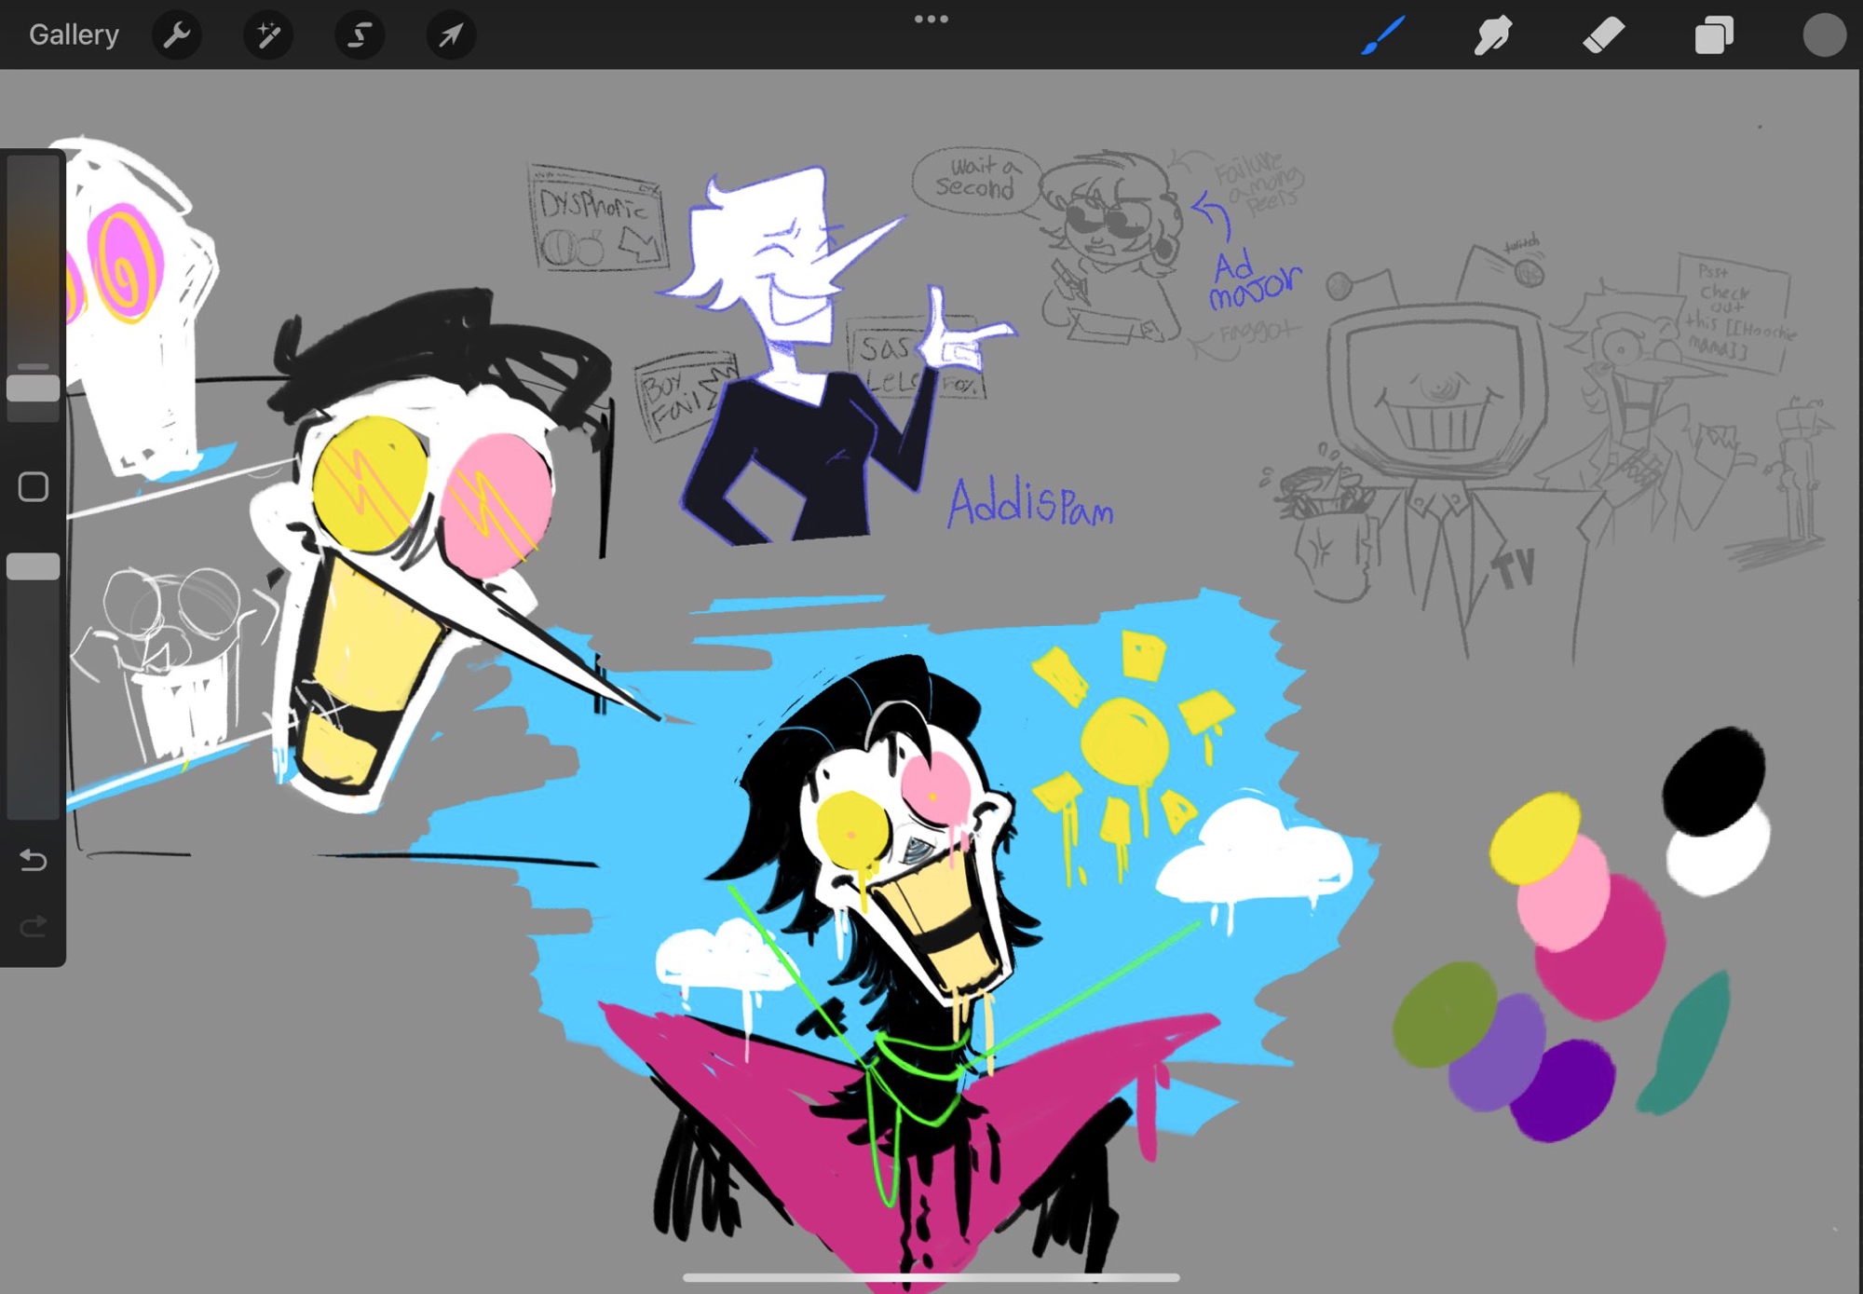Image resolution: width=1863 pixels, height=1294 pixels.
Task: Click the yellow sun drawing on canvas
Action: (x=1124, y=741)
